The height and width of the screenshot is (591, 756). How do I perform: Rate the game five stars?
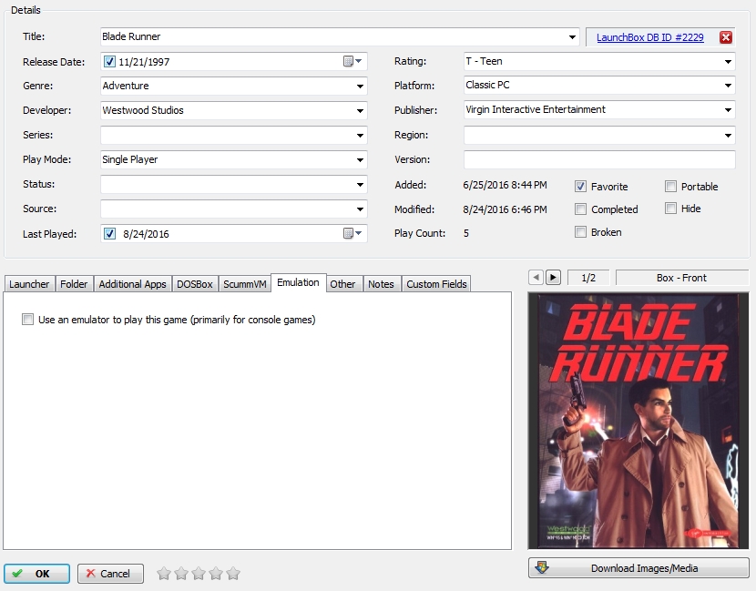pos(233,573)
